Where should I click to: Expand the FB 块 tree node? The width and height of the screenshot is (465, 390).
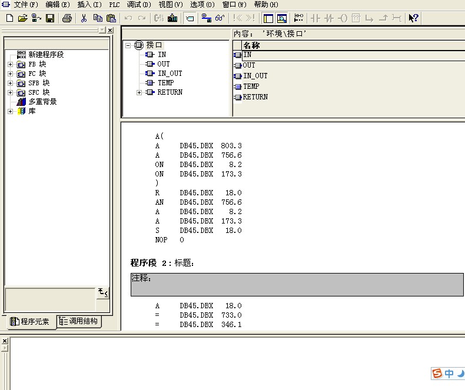tap(10, 64)
